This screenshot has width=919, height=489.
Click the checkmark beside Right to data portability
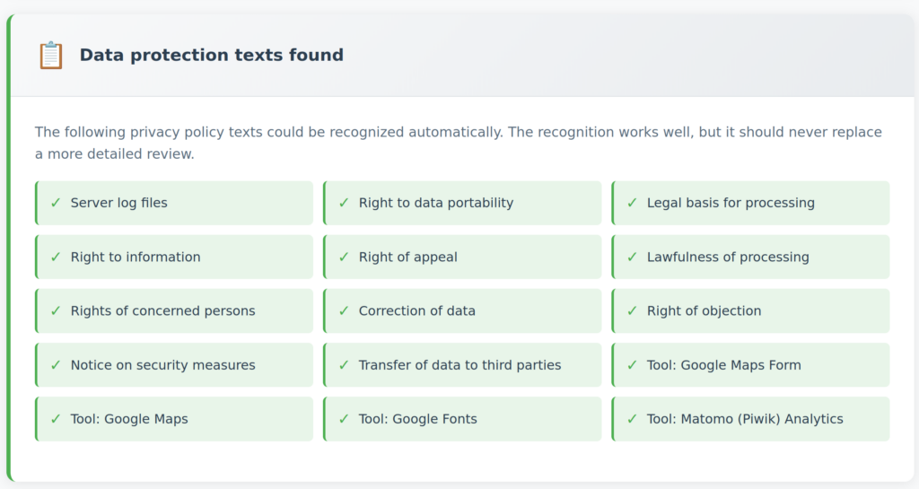[344, 203]
